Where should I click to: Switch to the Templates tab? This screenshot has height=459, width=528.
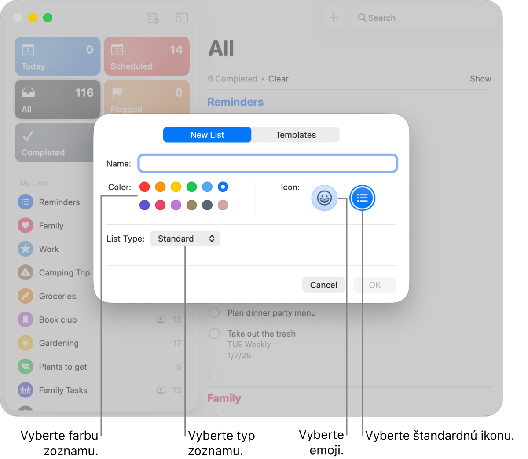(x=296, y=135)
